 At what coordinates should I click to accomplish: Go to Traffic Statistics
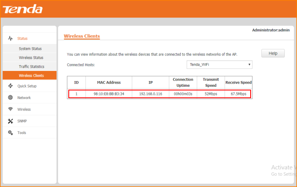31,67
